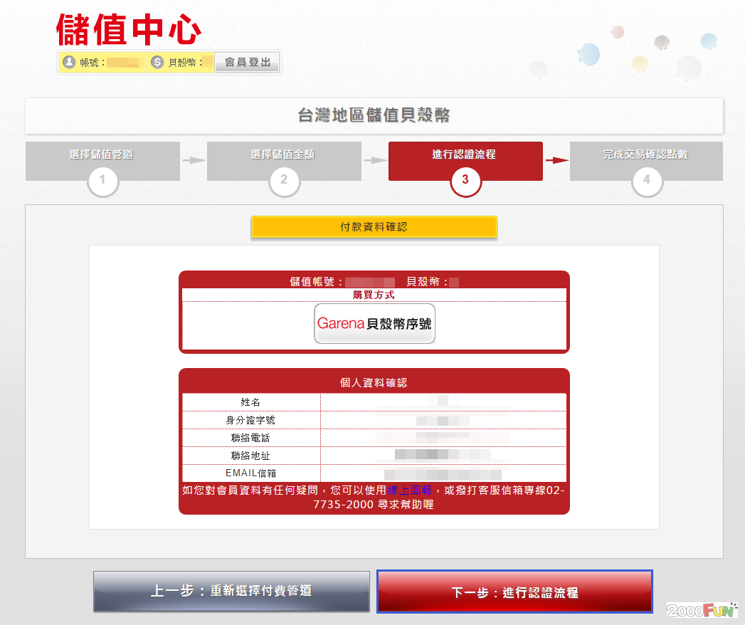This screenshot has height=625, width=745.
Task: Click the 購買方式 label
Action: [374, 295]
